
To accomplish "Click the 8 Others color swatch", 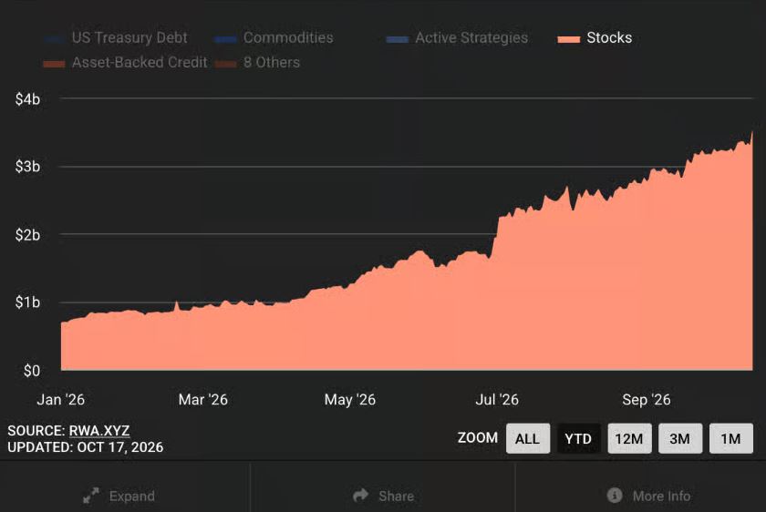I will pyautogui.click(x=226, y=64).
